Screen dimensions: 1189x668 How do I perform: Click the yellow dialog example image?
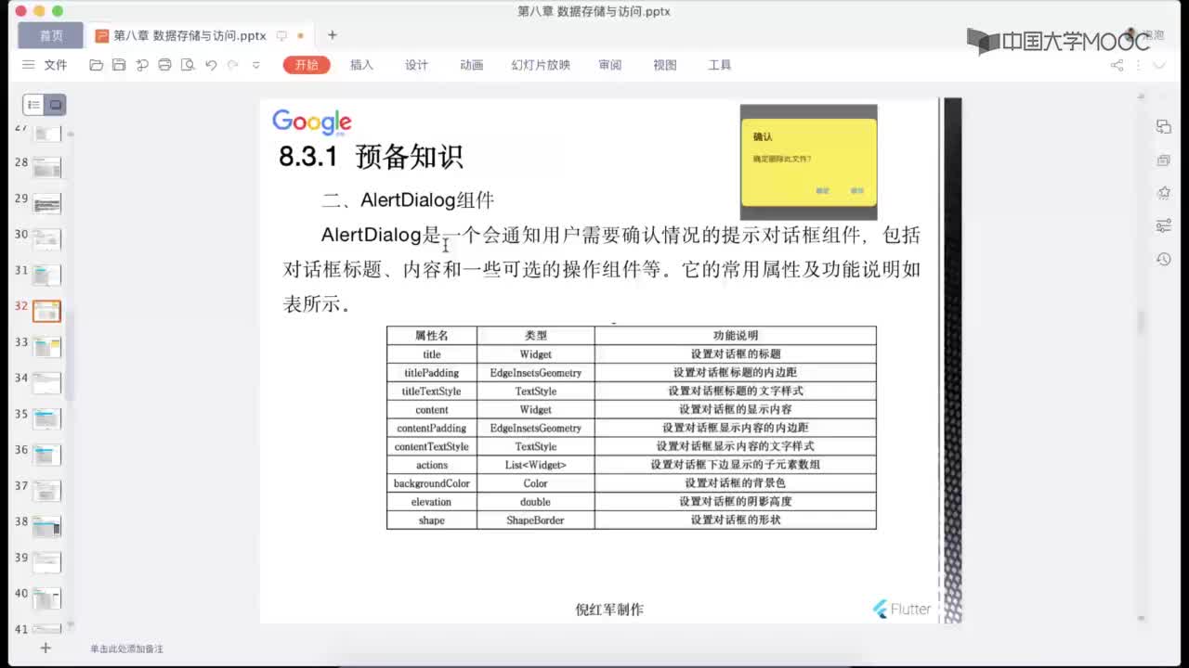coord(808,162)
